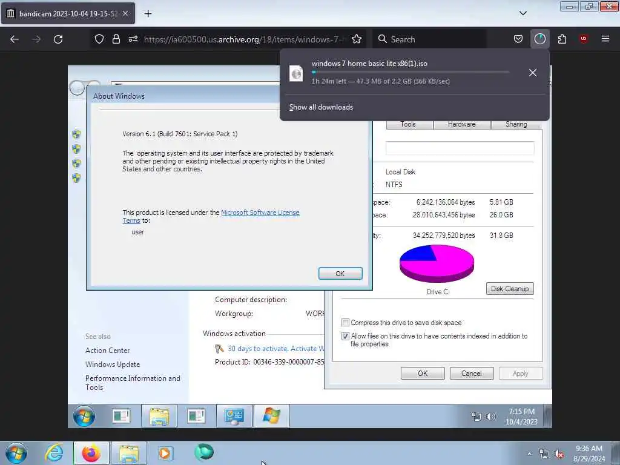This screenshot has width=620, height=465.
Task: Click the NTFS file system value
Action: (394, 185)
